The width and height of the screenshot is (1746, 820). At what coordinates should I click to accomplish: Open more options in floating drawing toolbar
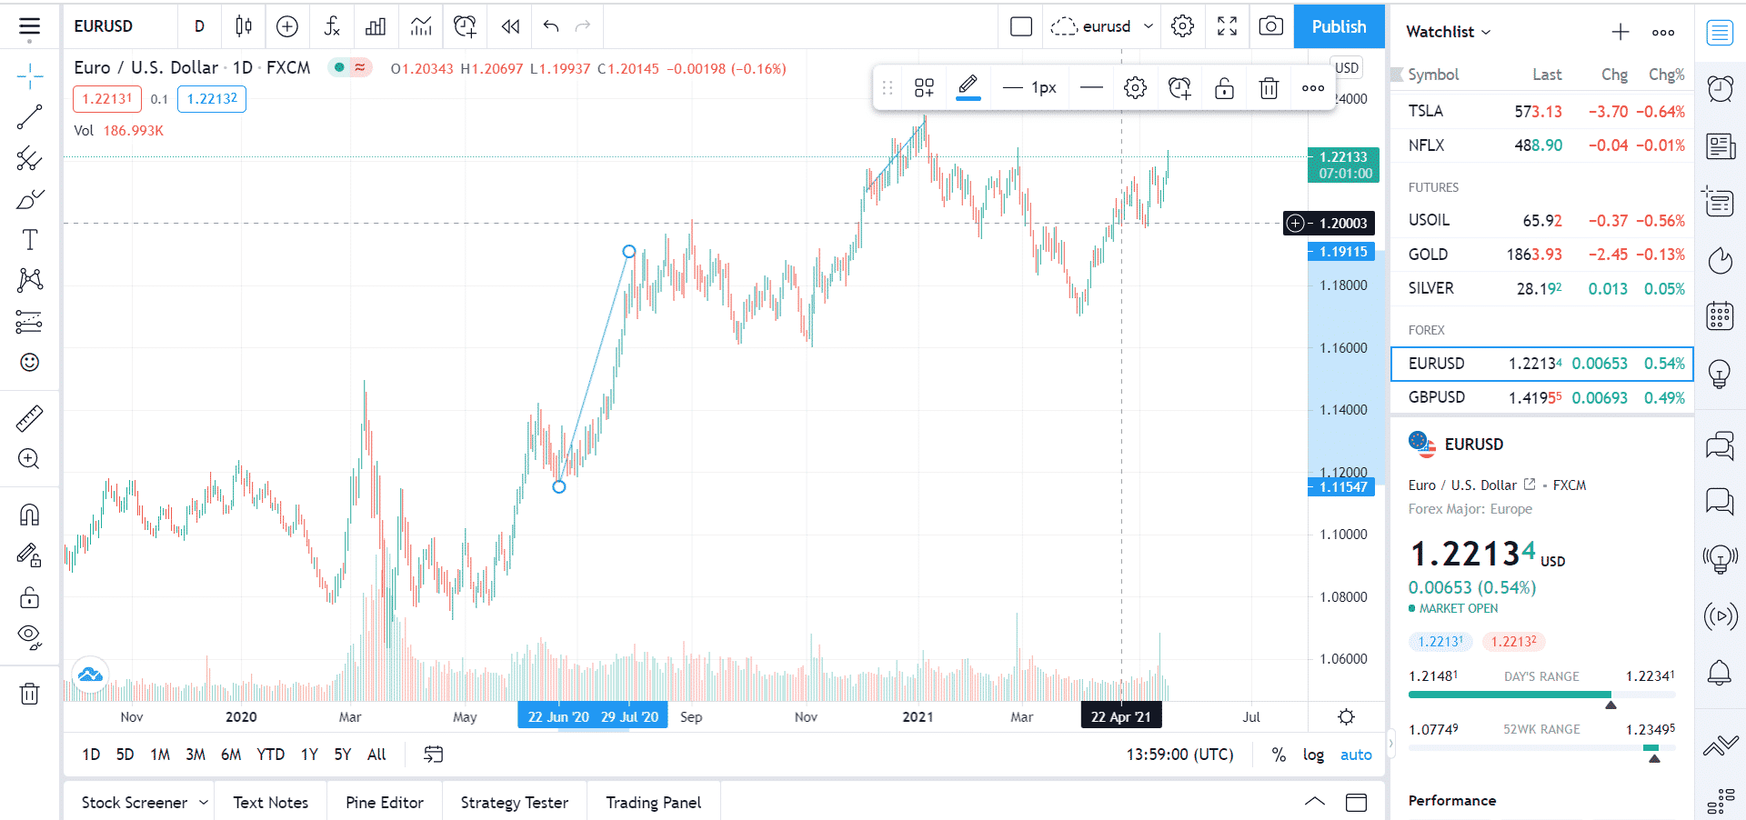(x=1312, y=88)
